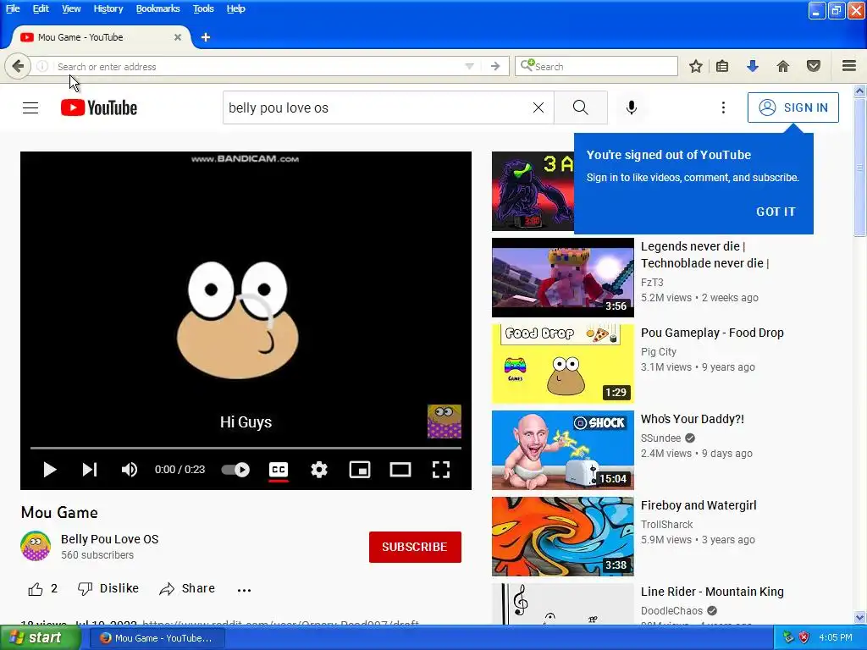
Task: Toggle closed captions CC button
Action: [279, 470]
